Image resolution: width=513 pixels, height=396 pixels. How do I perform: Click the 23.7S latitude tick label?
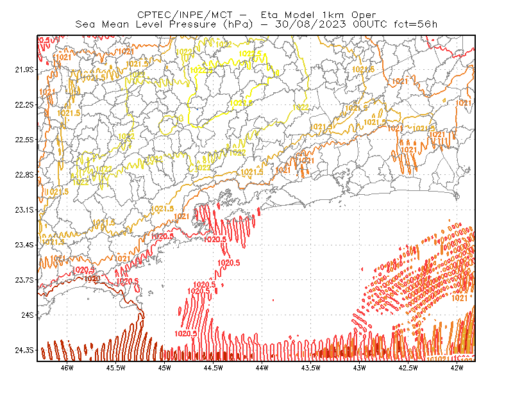point(24,280)
